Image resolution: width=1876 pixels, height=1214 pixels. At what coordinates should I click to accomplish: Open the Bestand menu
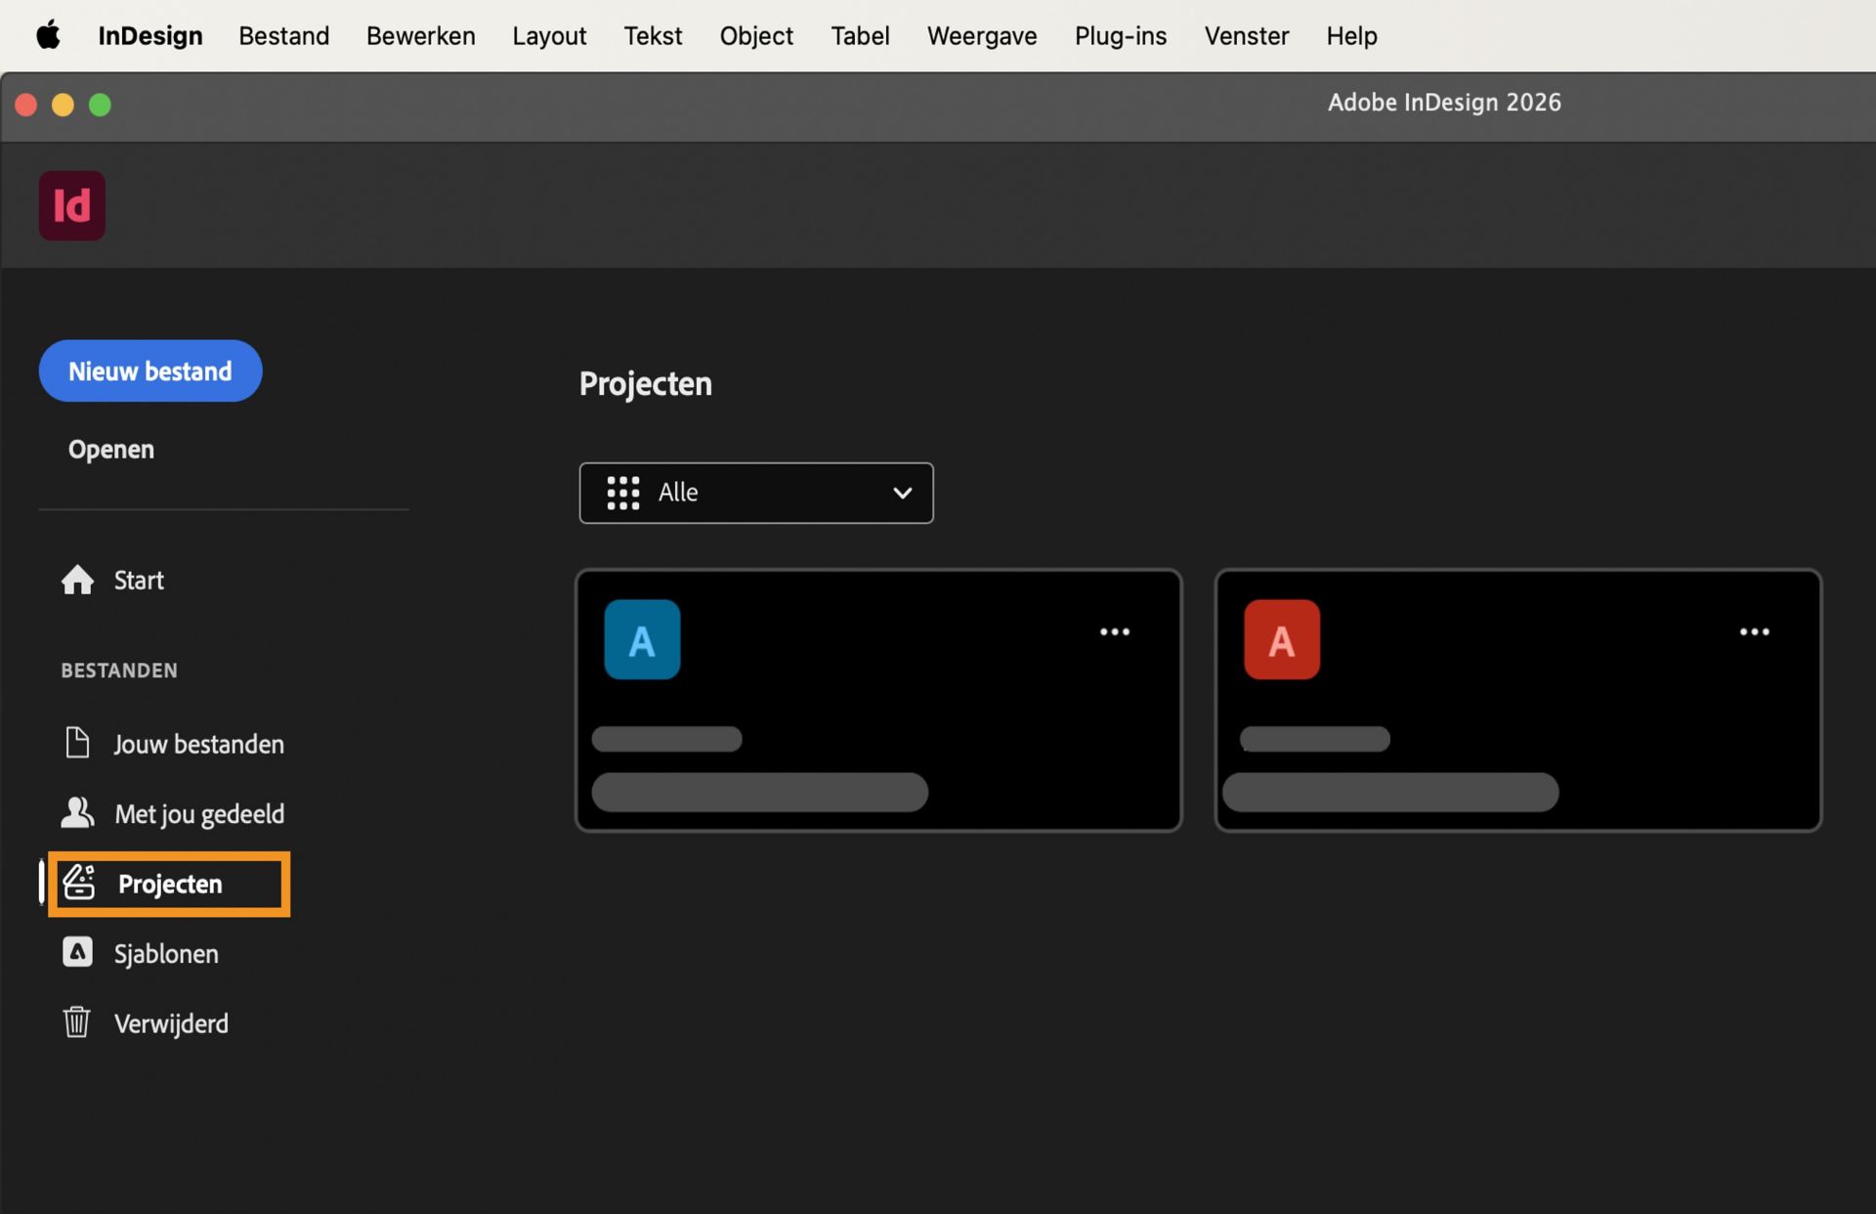click(283, 35)
